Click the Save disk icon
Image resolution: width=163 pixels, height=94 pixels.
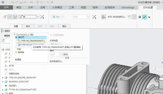click(21, 2)
